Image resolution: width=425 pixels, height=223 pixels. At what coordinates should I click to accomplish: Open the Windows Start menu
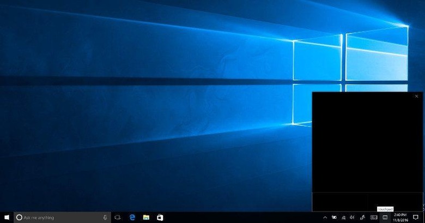click(7, 218)
